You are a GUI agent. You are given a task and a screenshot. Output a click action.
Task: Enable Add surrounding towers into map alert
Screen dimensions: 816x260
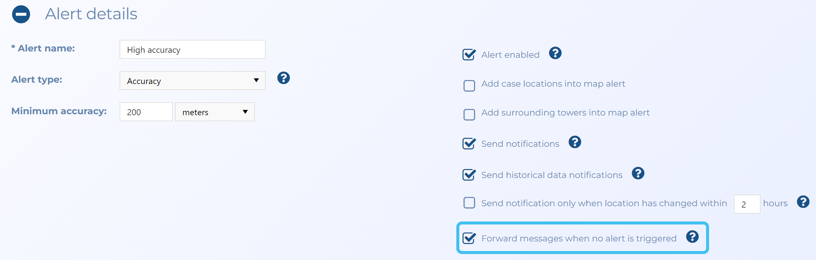point(469,115)
